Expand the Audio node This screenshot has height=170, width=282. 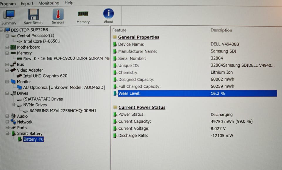pyautogui.click(x=7, y=116)
